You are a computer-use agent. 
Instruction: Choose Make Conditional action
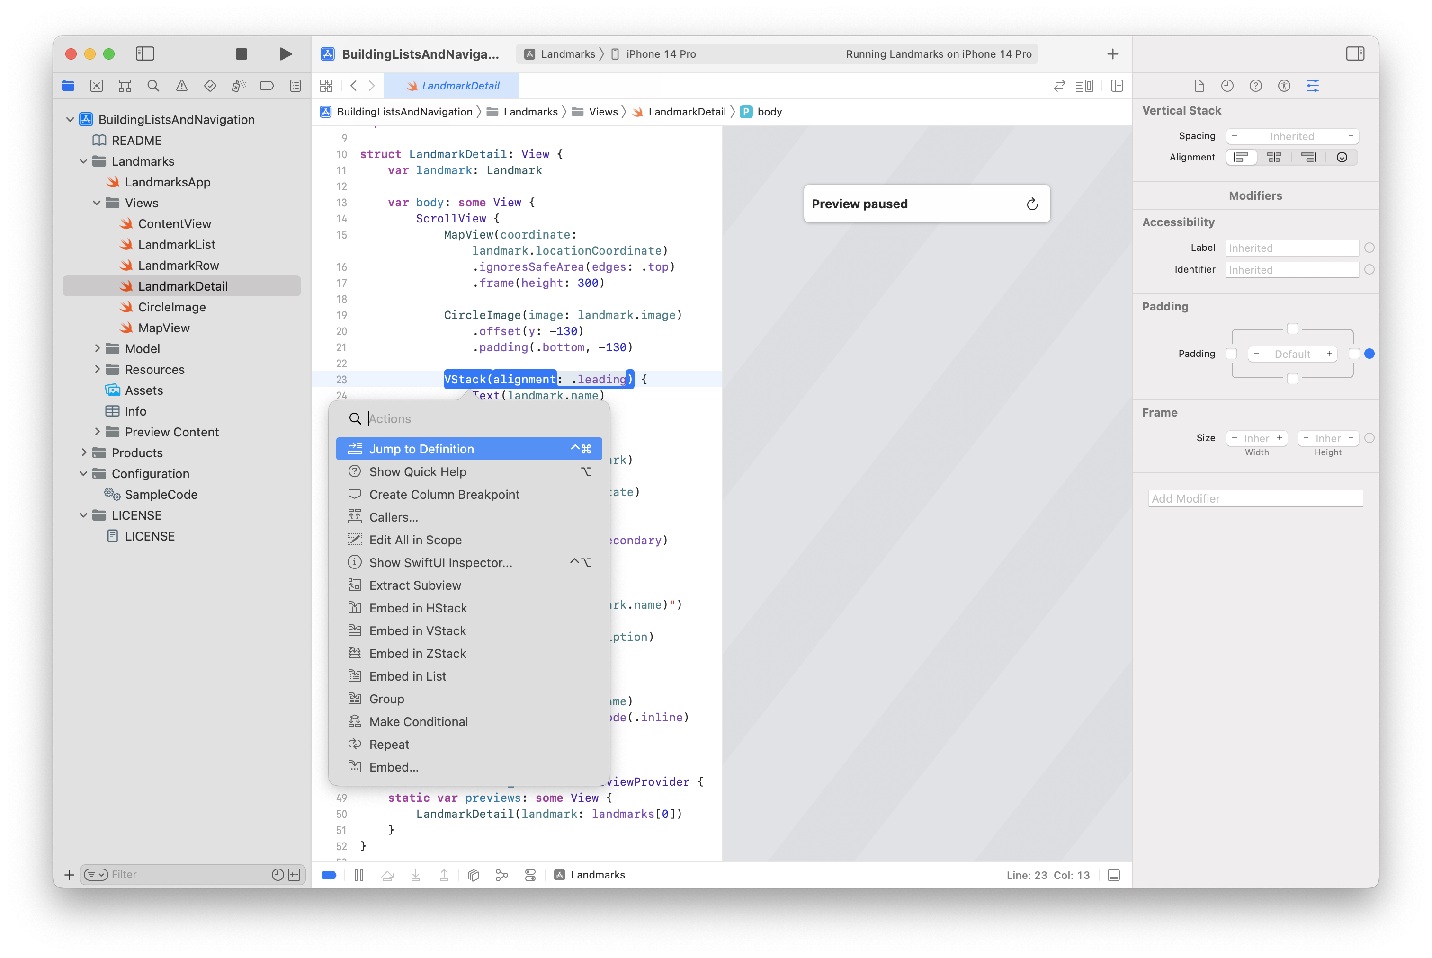(469, 721)
